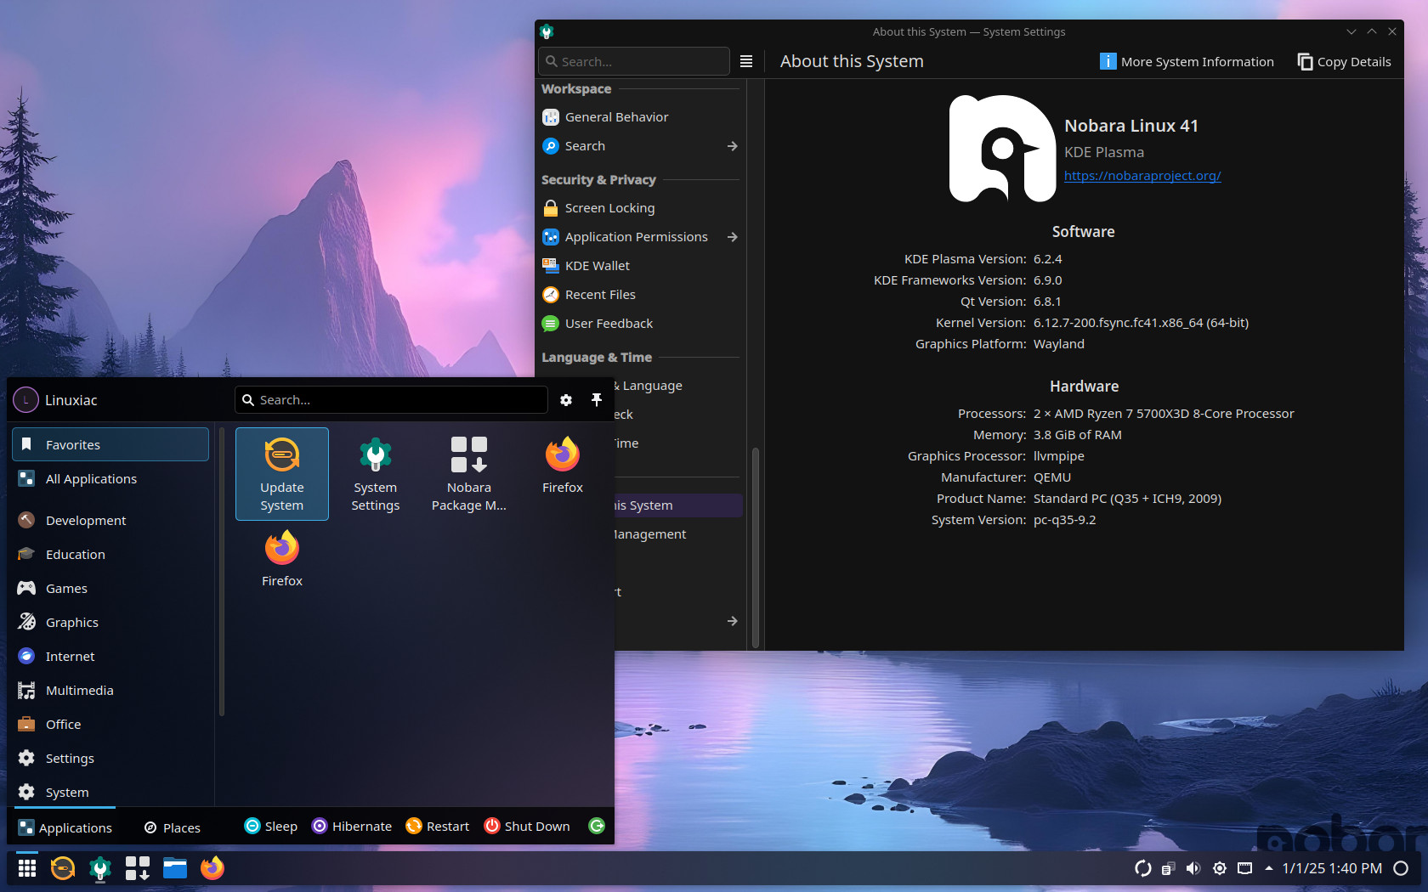The width and height of the screenshot is (1428, 892).
Task: Click the Hibernate button
Action: click(x=352, y=827)
